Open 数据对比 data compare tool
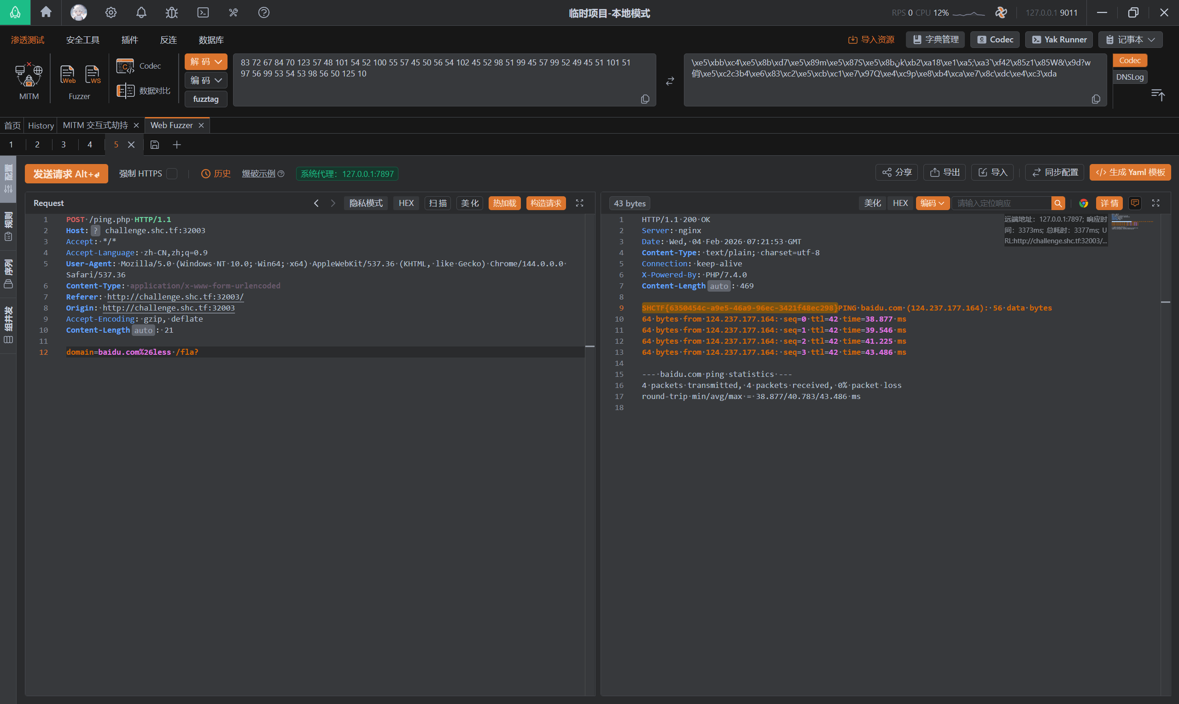The width and height of the screenshot is (1179, 704). click(143, 90)
